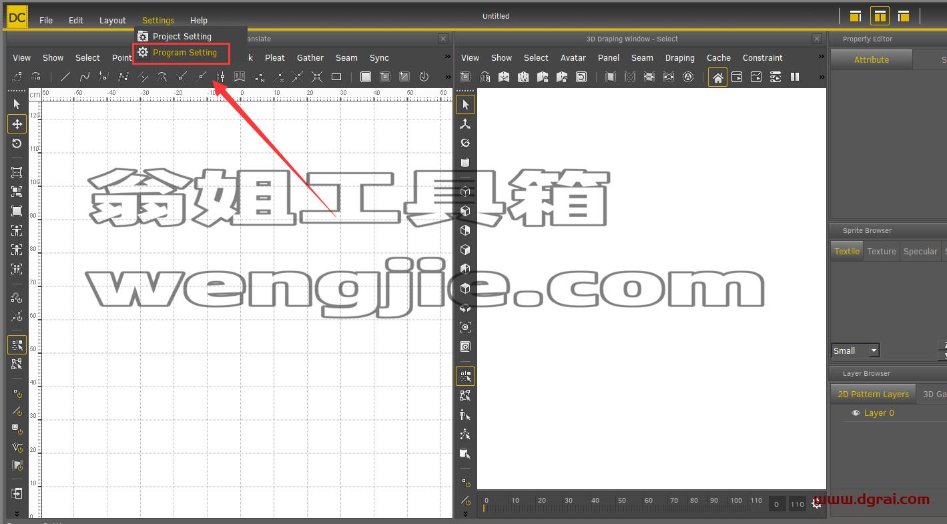Image resolution: width=947 pixels, height=524 pixels.
Task: Select the arrow tool in 2D sidebar
Action: point(17,104)
